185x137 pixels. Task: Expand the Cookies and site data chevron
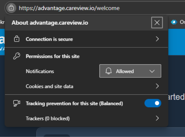pos(157,86)
